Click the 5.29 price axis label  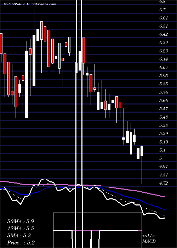[x=164, y=134]
